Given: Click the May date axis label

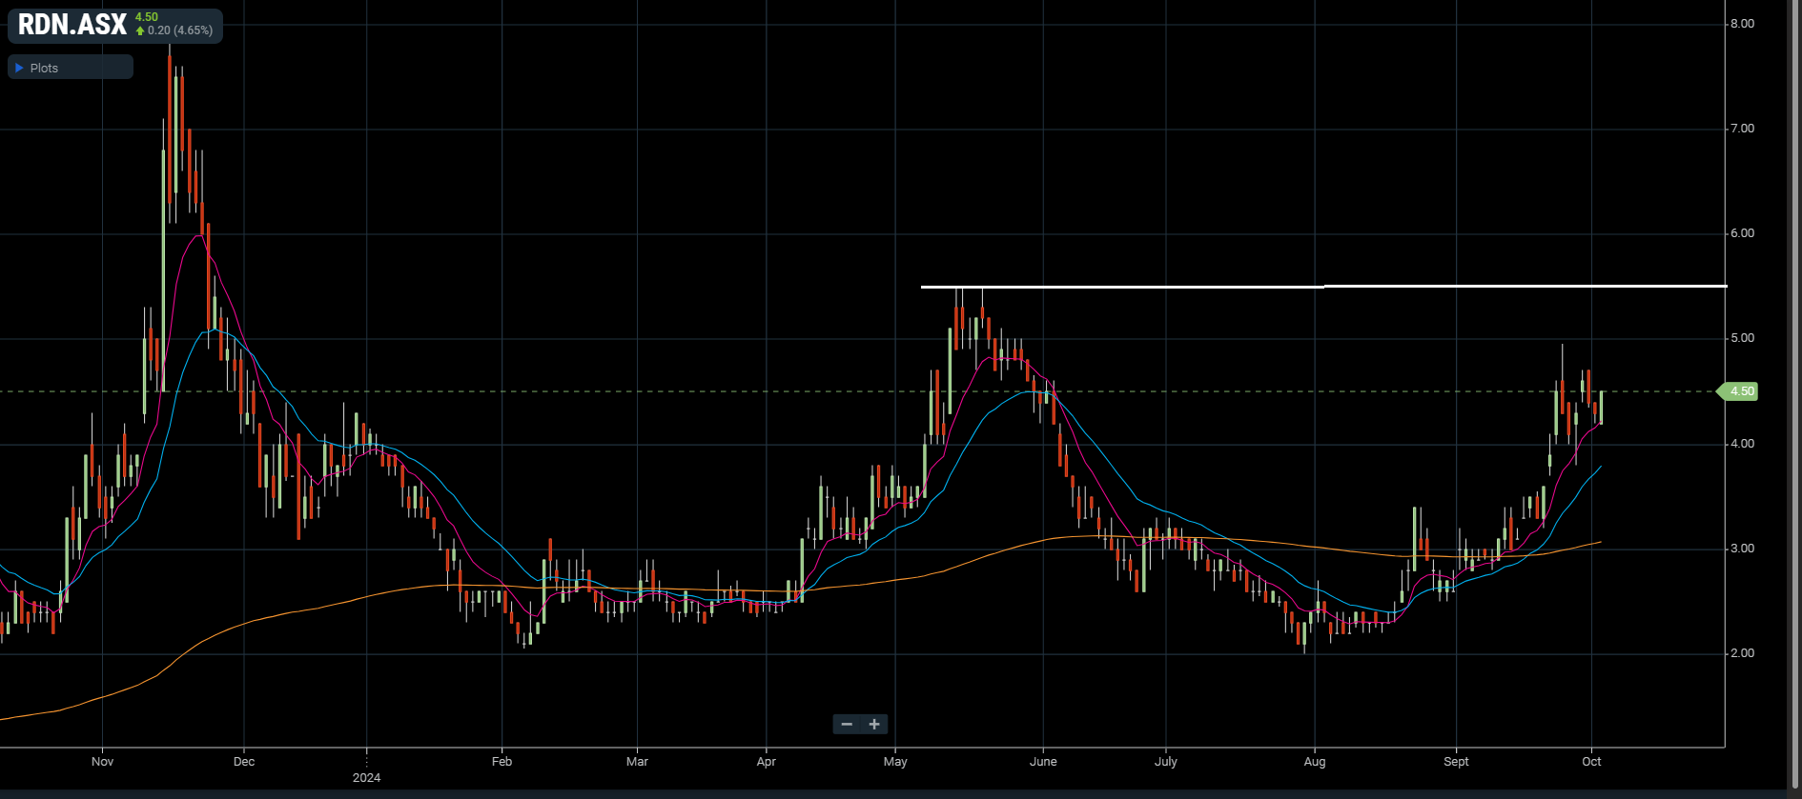Looking at the screenshot, I should click(x=895, y=762).
